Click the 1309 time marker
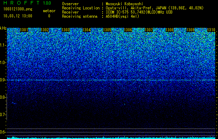This screenshot has height=139, width=218. [190, 30]
